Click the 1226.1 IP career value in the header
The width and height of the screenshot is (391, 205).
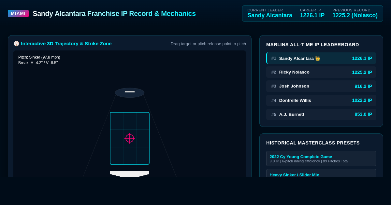(x=312, y=15)
